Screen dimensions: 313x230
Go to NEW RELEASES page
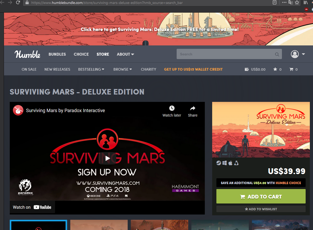[57, 69]
